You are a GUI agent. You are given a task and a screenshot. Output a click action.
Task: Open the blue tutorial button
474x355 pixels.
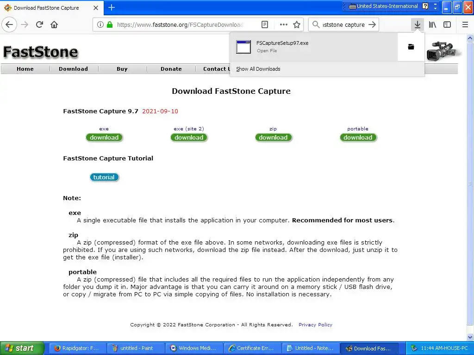pyautogui.click(x=104, y=177)
